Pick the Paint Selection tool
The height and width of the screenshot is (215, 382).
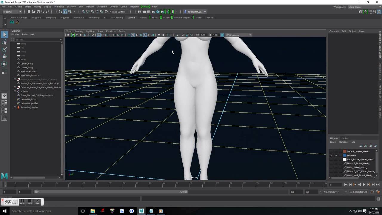[4, 50]
